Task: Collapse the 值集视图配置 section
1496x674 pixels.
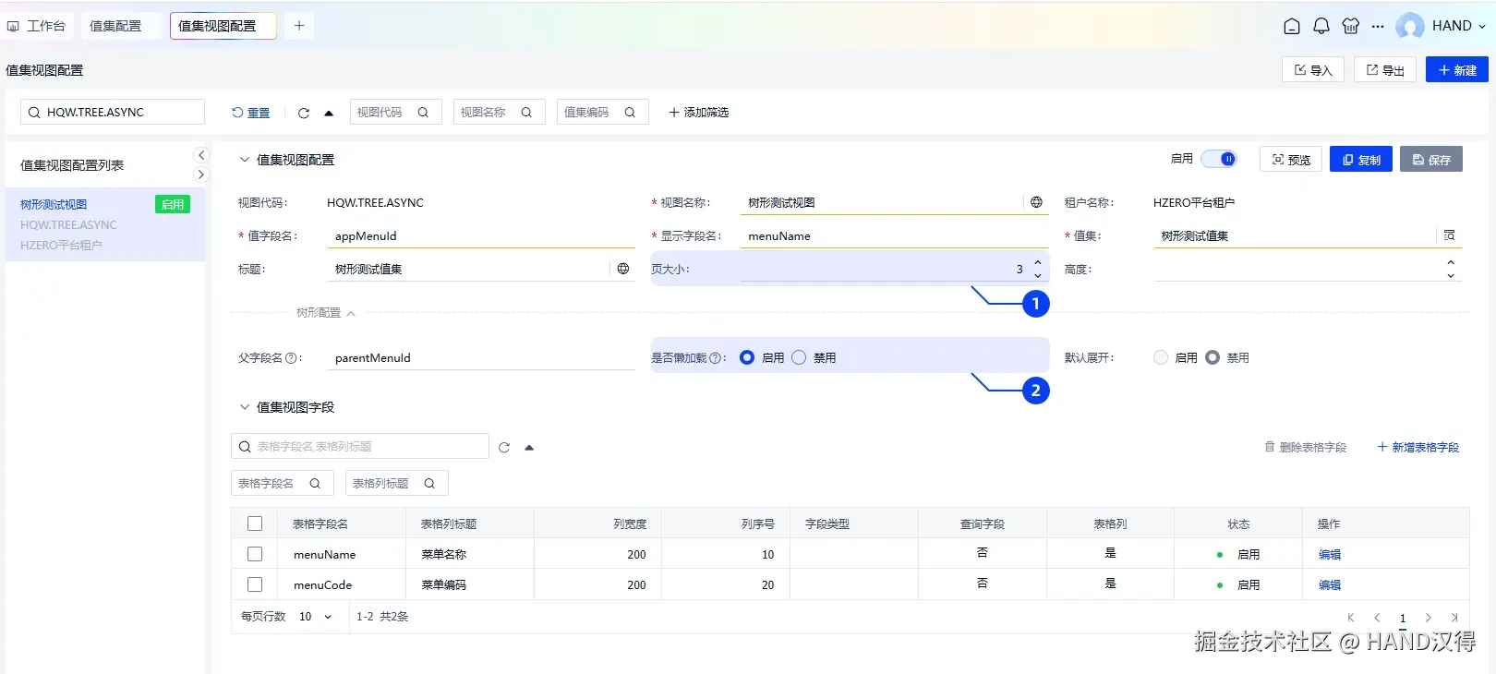Action: [245, 160]
